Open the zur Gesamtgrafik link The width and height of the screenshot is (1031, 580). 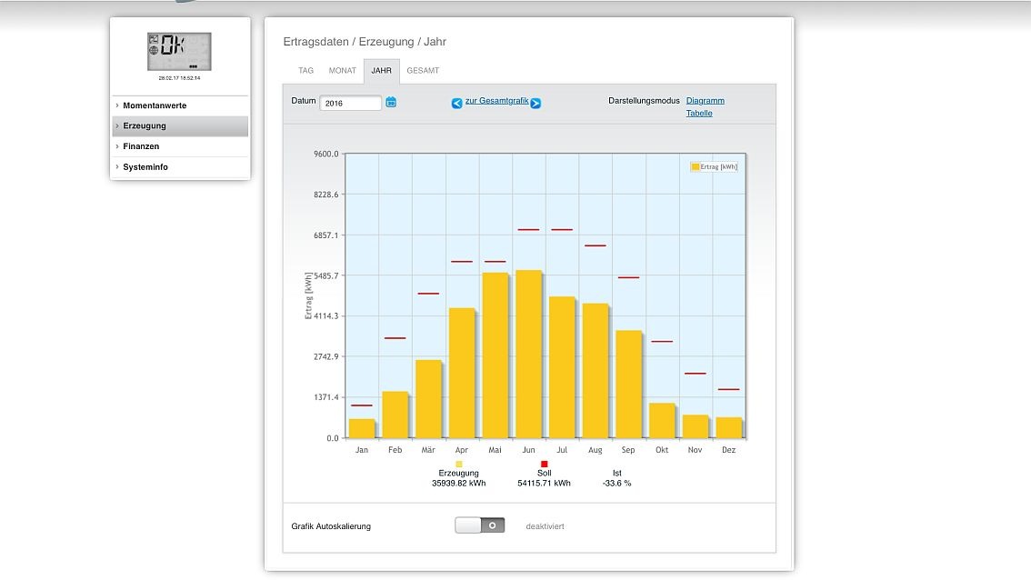(496, 101)
